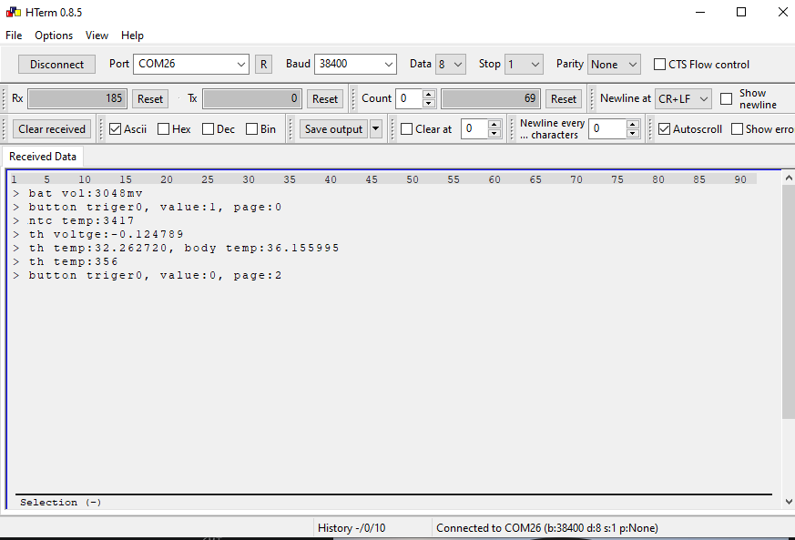Click the 'History -/0/10' status text
Screen dimensions: 795x540
[352, 528]
